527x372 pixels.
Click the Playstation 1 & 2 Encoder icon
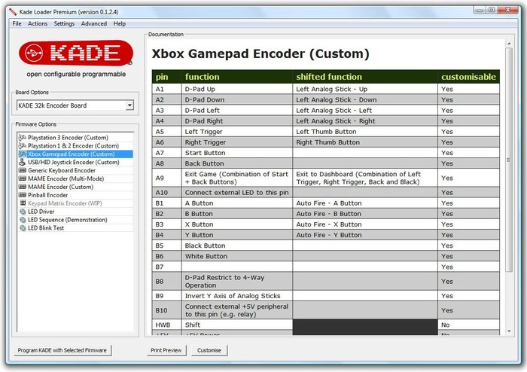coord(23,145)
